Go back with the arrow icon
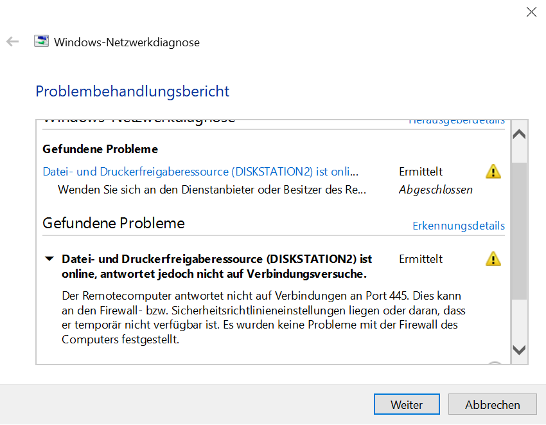The image size is (546, 425). [x=13, y=42]
